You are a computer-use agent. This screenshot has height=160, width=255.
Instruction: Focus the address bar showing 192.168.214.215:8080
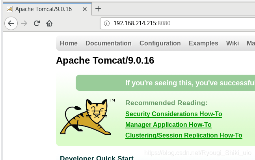pos(178,23)
